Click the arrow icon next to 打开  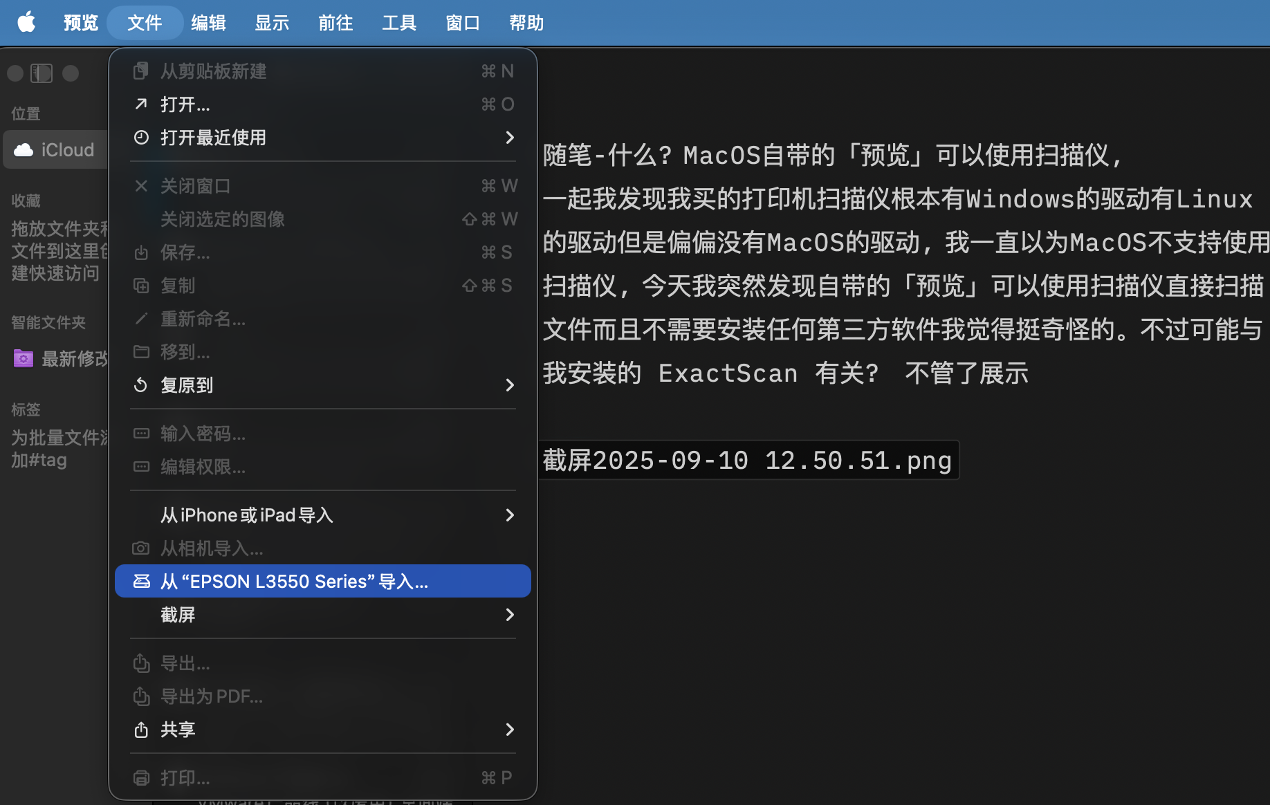(x=141, y=104)
